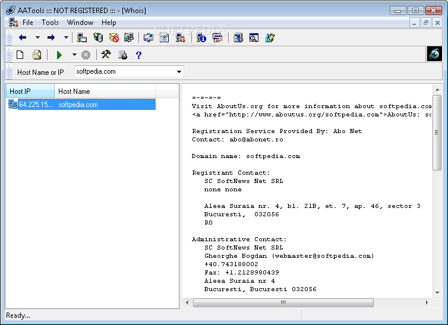Click the 'Ready...' status bar text

[18, 315]
